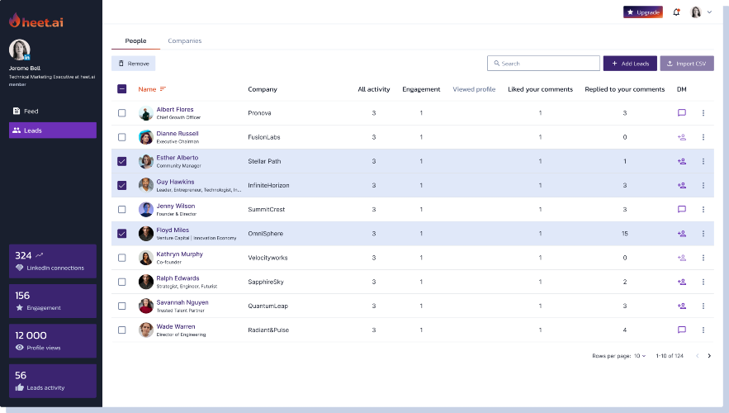Screen dimensions: 729x413
Task: Open the notifications bell icon
Action: point(677,12)
